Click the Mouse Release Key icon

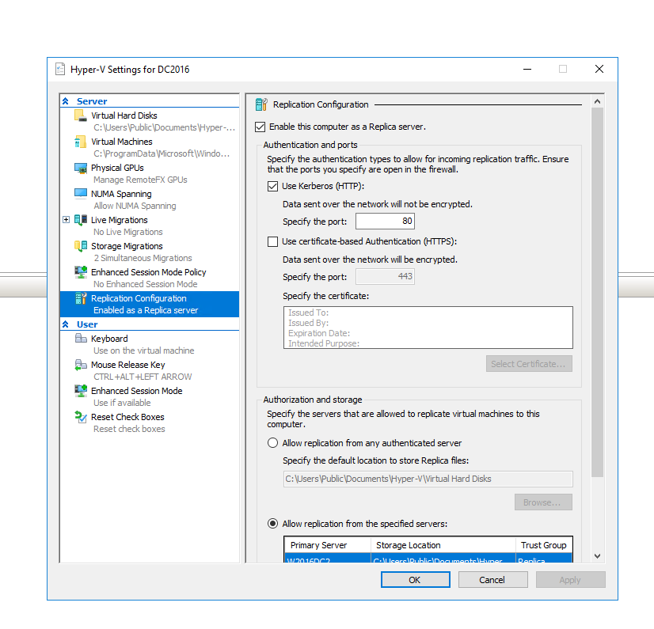[x=81, y=365]
